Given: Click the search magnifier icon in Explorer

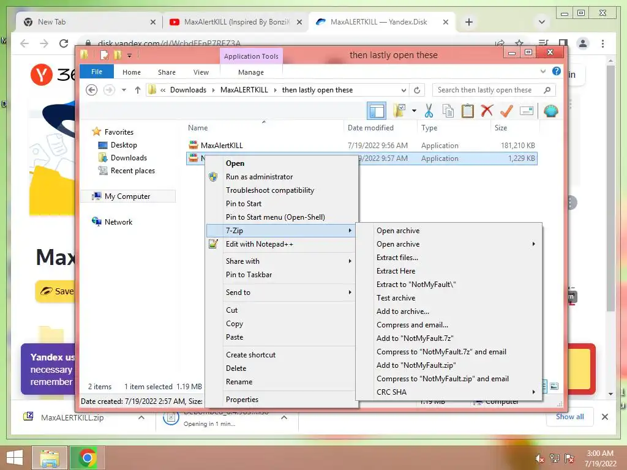Looking at the screenshot, I should 547,90.
